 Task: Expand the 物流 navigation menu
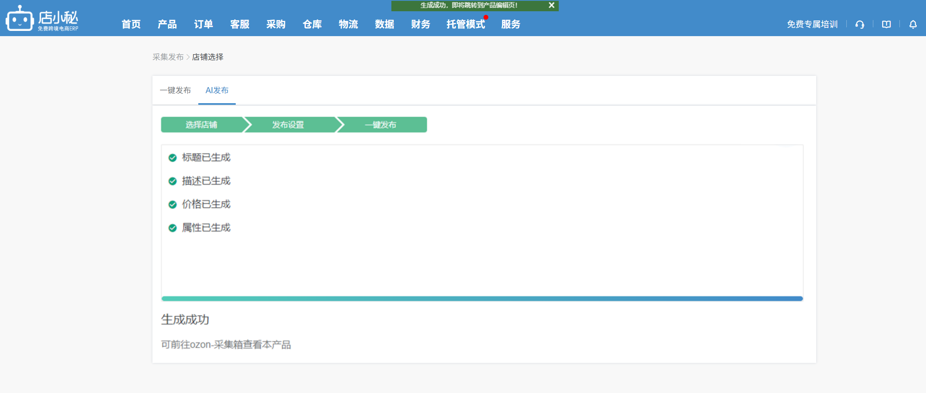pyautogui.click(x=348, y=24)
